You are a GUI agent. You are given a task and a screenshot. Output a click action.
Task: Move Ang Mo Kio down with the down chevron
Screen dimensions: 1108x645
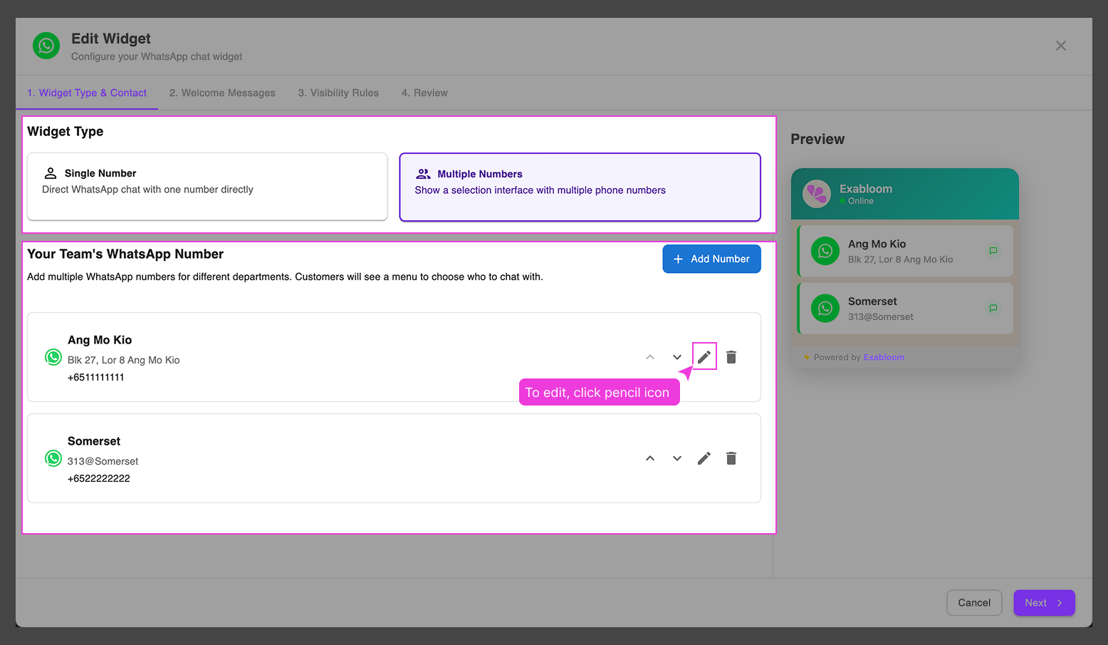tap(676, 356)
